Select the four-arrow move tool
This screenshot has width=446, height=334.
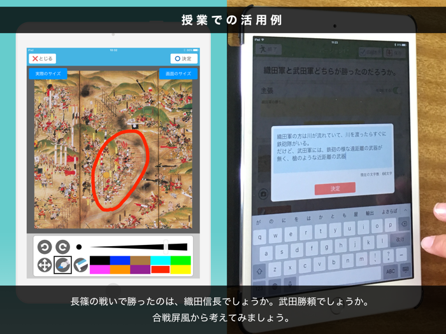point(45,265)
